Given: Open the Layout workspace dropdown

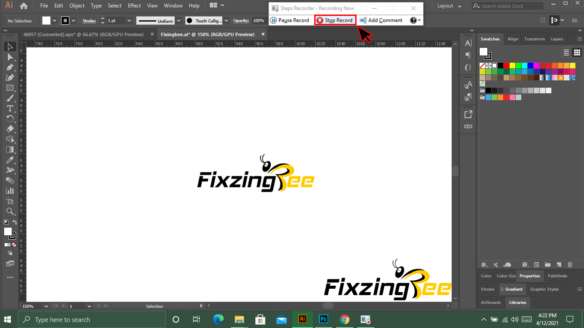Looking at the screenshot, I should 449,6.
